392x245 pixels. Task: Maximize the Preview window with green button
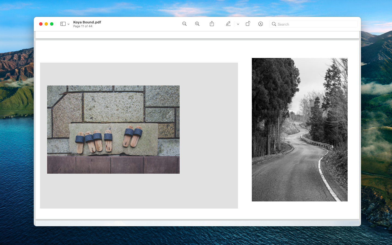click(x=52, y=24)
